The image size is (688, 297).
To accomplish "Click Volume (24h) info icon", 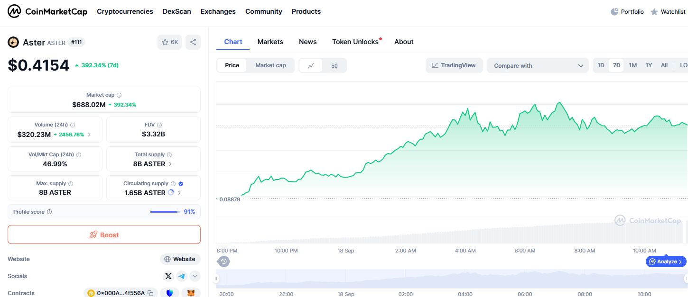I will point(73,125).
